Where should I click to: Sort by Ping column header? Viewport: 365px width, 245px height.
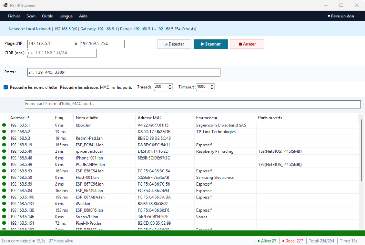pos(63,118)
